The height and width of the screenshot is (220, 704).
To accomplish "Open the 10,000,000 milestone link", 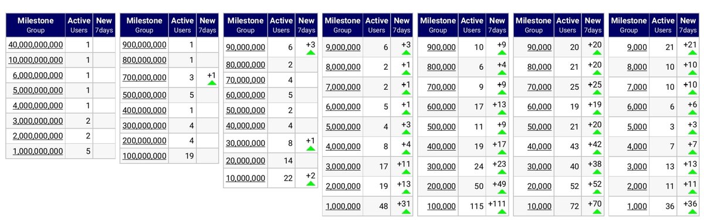I will pos(245,178).
